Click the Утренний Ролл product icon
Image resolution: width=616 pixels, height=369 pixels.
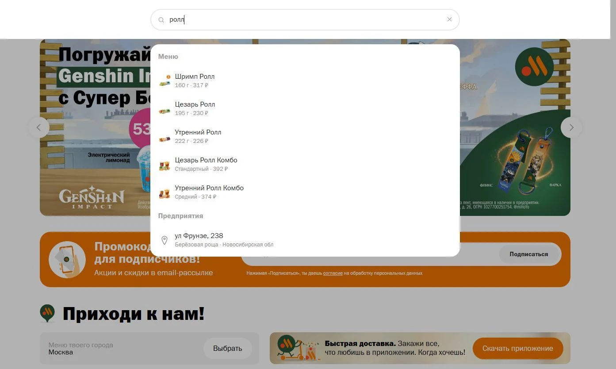pyautogui.click(x=165, y=138)
